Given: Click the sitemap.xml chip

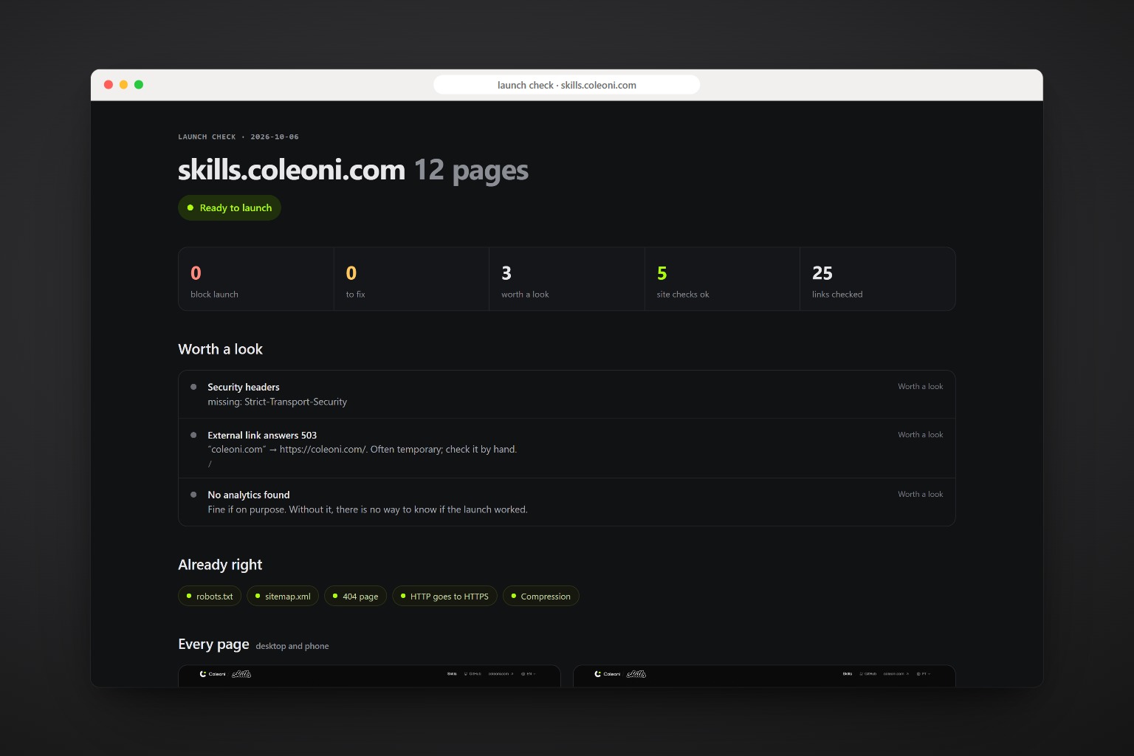Looking at the screenshot, I should click(x=283, y=596).
